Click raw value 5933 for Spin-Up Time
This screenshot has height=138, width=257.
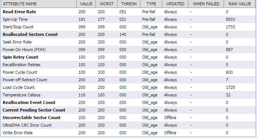pos(230,19)
